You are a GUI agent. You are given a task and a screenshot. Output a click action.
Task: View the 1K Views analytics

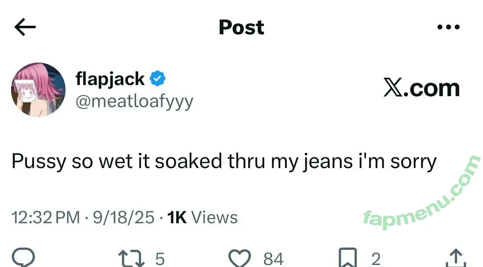click(x=202, y=217)
